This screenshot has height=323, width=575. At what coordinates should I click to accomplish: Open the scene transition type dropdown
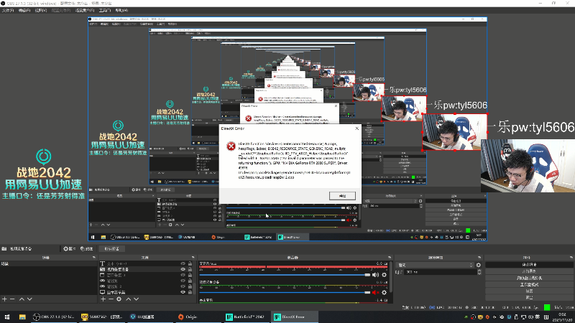coord(436,265)
